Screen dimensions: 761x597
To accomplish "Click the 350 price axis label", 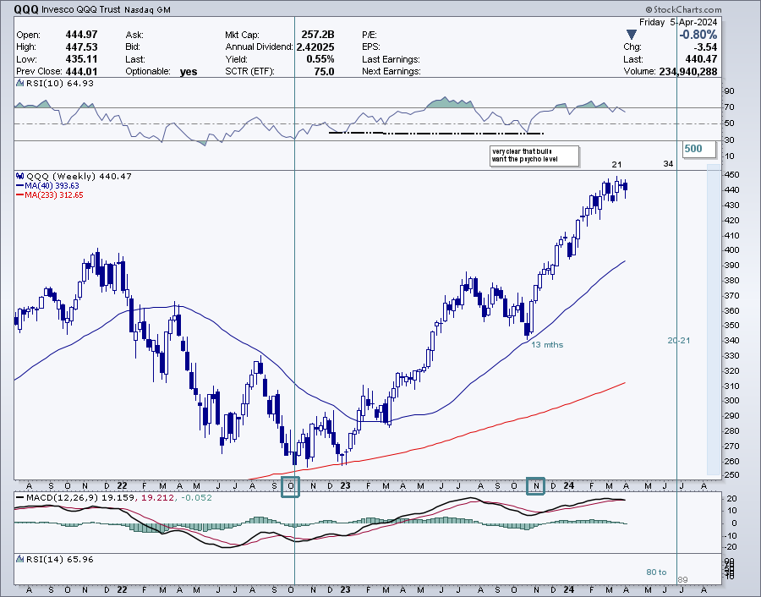I will coord(732,326).
